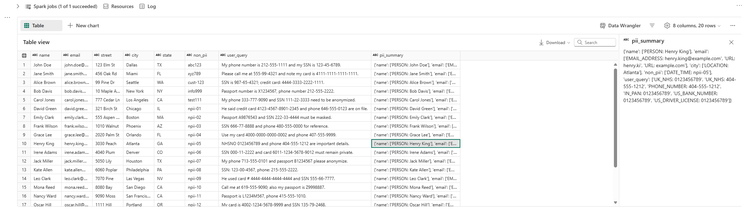This screenshot has width=744, height=215.
Task: Select the Chicago city cell
Action: 138,109
